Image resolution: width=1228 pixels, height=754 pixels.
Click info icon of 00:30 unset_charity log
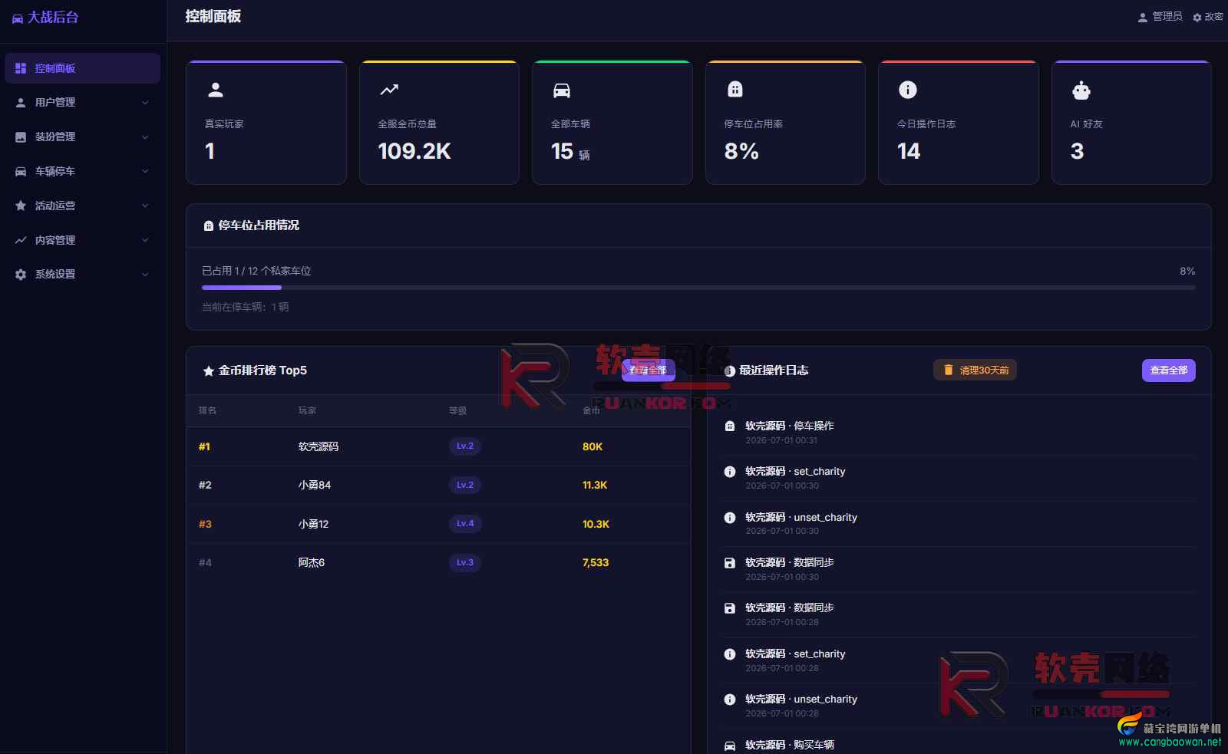click(730, 518)
